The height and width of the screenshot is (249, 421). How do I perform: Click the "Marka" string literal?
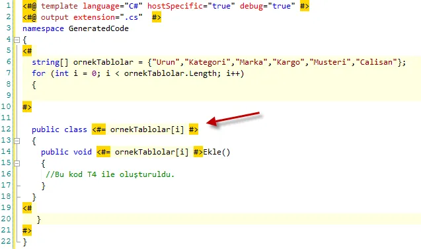251,62
